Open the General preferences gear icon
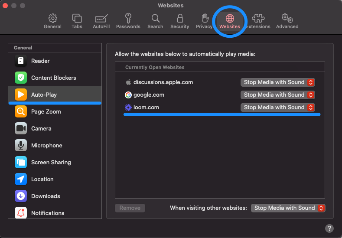 tap(52, 19)
